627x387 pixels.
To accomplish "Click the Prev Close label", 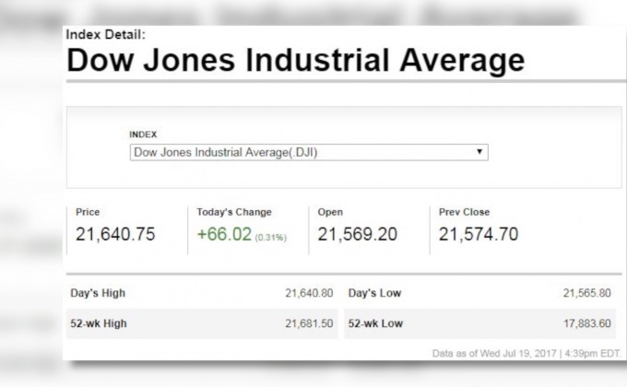I will (x=464, y=212).
